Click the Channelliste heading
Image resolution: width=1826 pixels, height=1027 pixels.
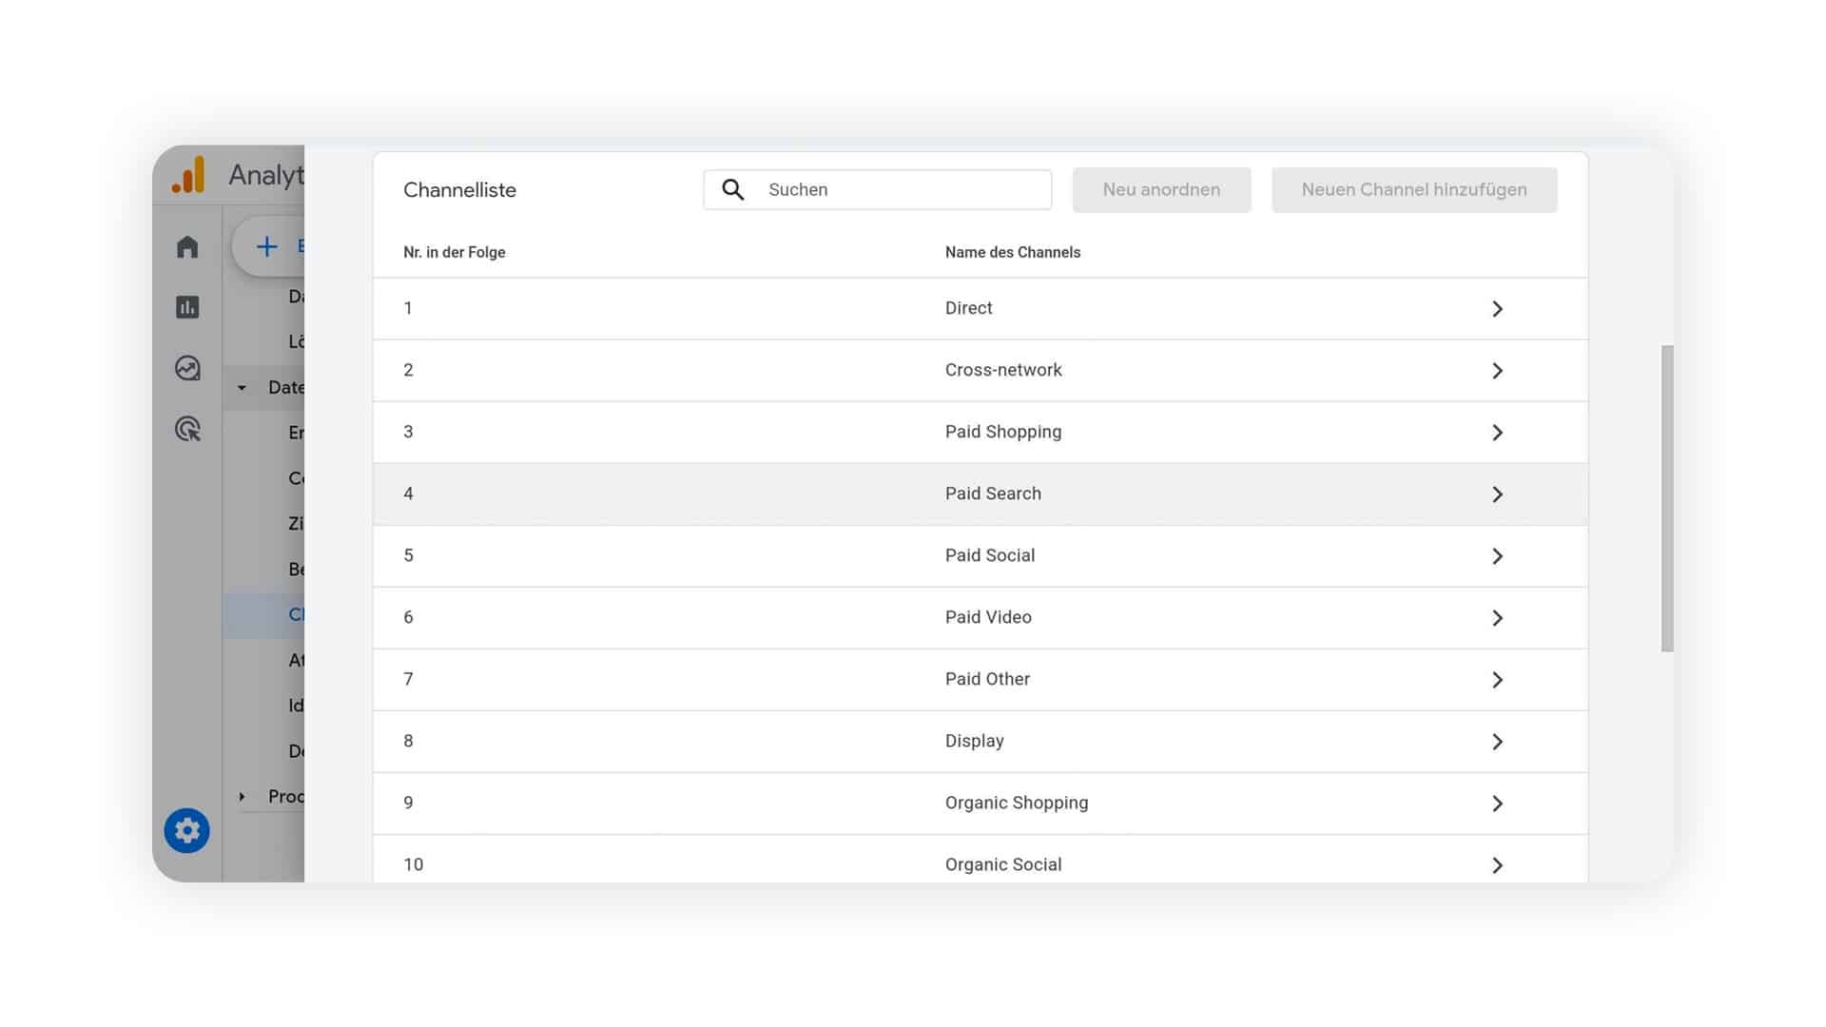tap(459, 190)
